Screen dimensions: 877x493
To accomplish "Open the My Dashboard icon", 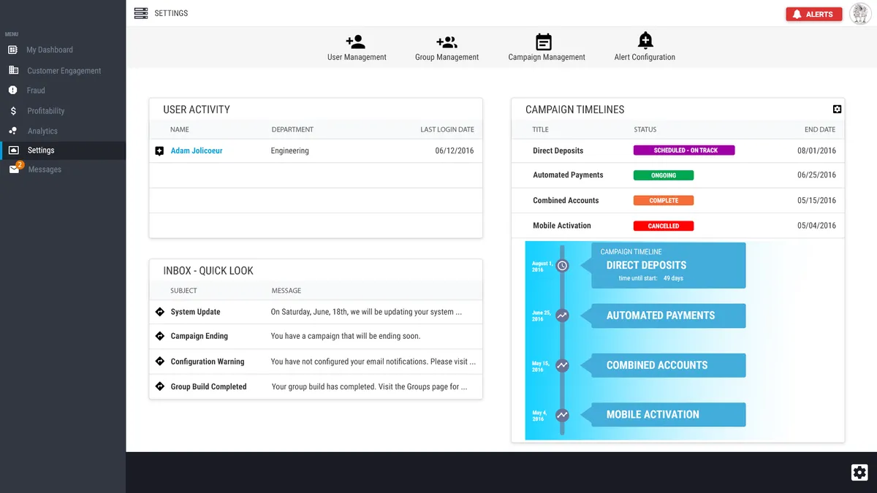I will (13, 49).
